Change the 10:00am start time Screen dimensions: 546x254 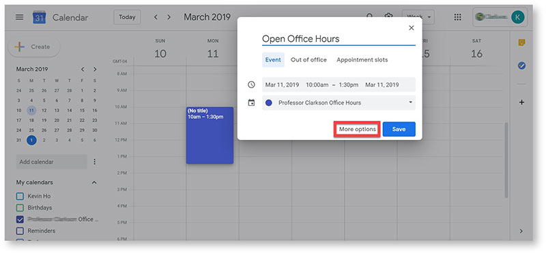coord(317,85)
